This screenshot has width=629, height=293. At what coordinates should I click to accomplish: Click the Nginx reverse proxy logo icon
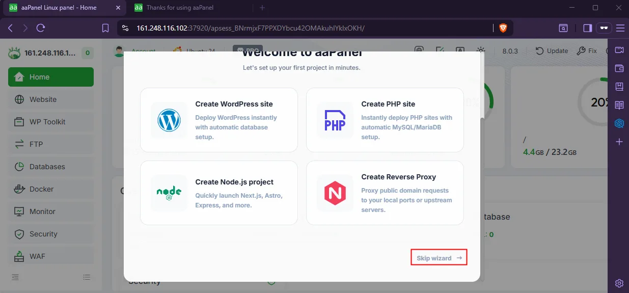click(x=335, y=193)
